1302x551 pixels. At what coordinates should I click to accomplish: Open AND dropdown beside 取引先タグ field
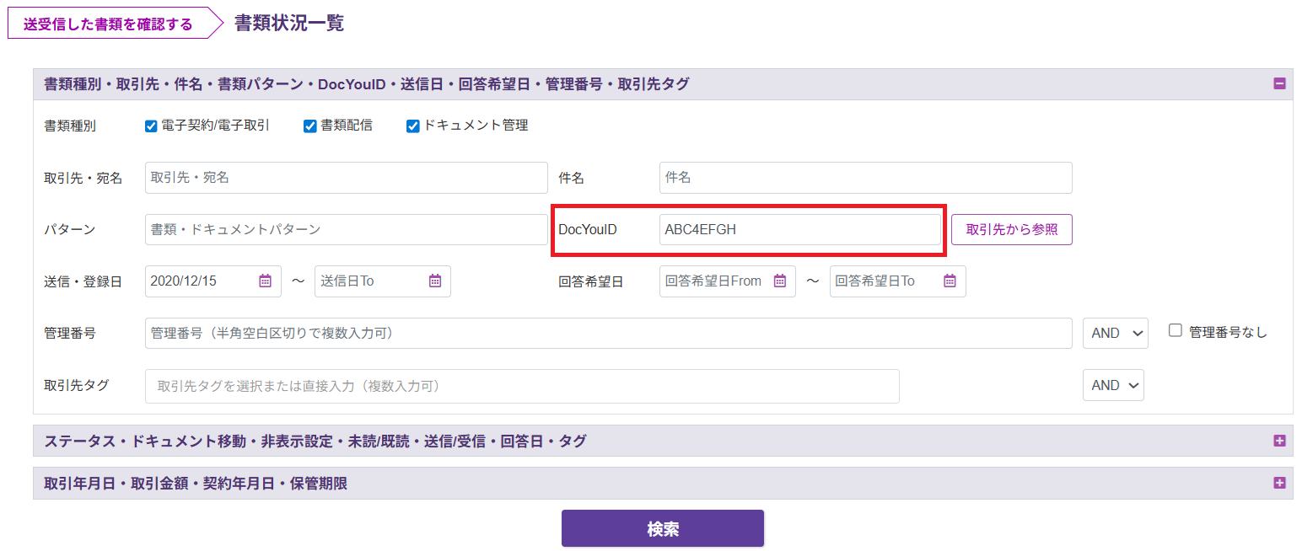(x=1113, y=385)
